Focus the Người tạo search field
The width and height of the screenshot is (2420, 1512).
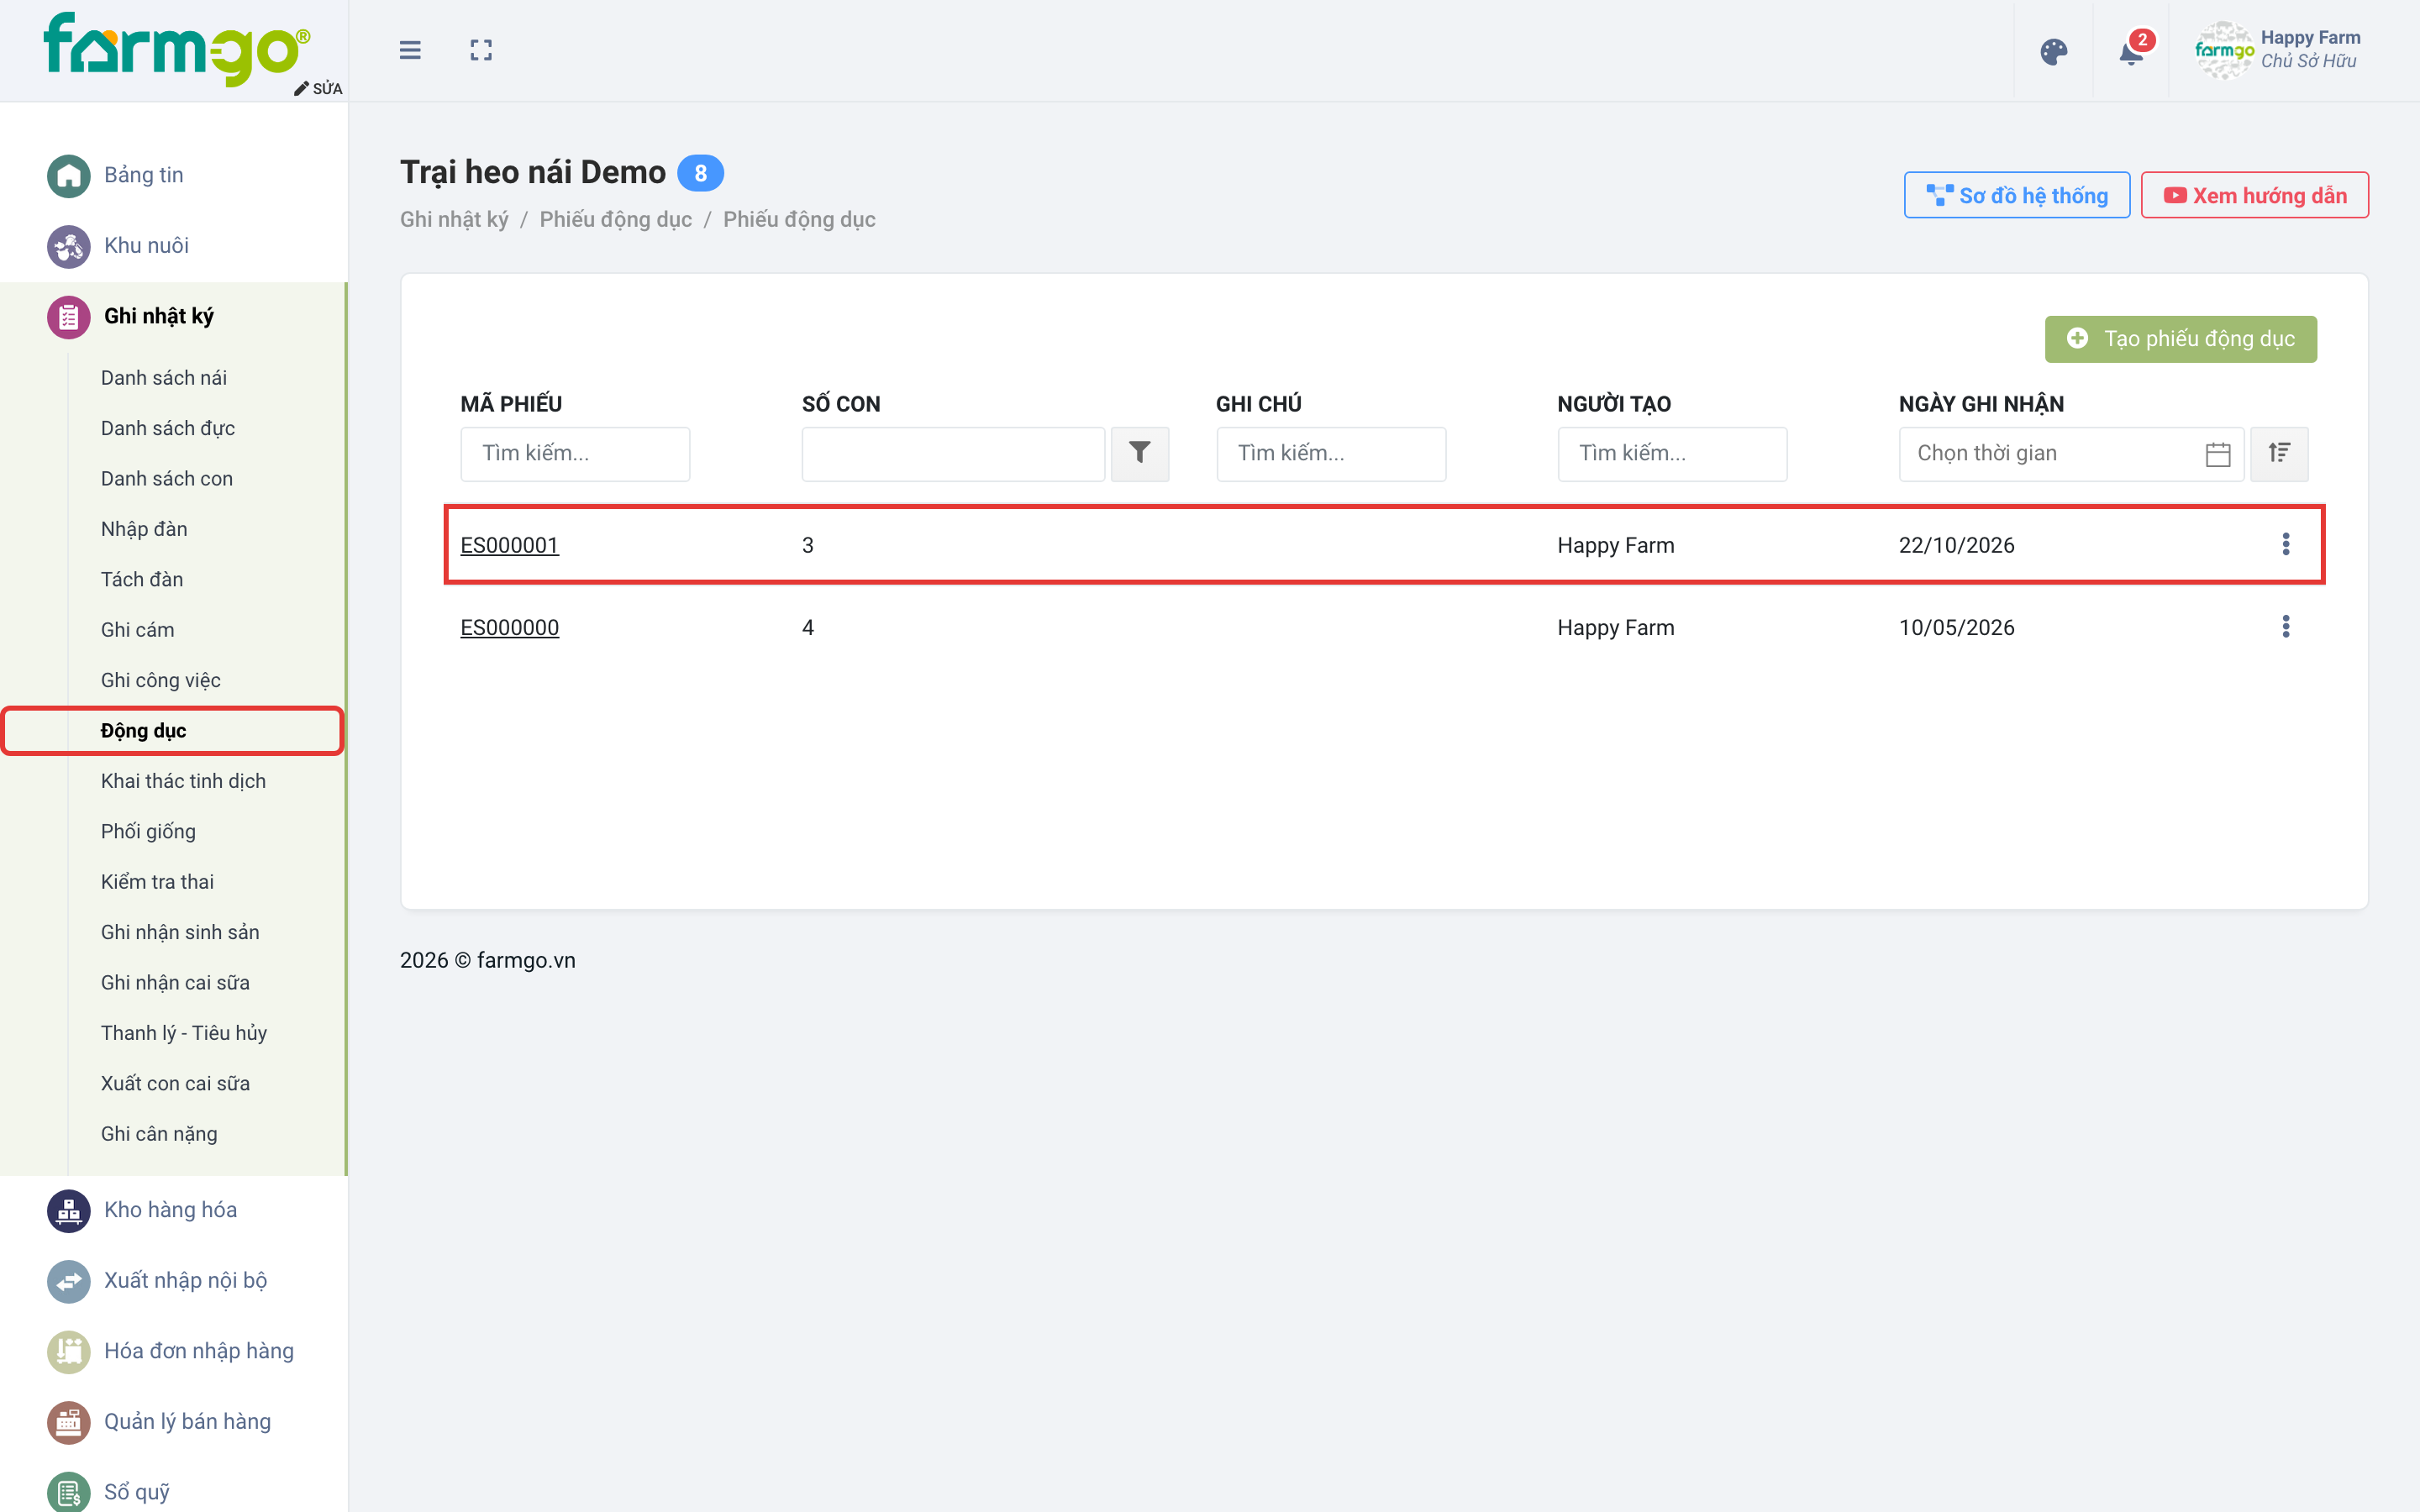(1672, 454)
